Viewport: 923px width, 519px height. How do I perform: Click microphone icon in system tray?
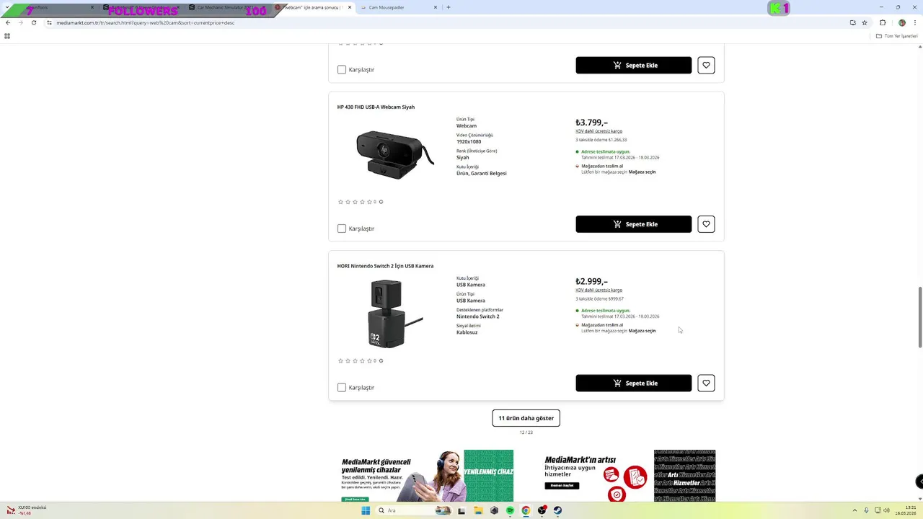866,510
